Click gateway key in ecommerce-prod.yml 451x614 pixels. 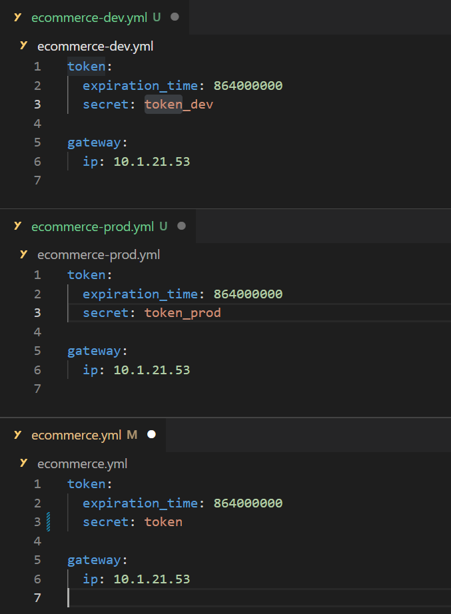[94, 351]
